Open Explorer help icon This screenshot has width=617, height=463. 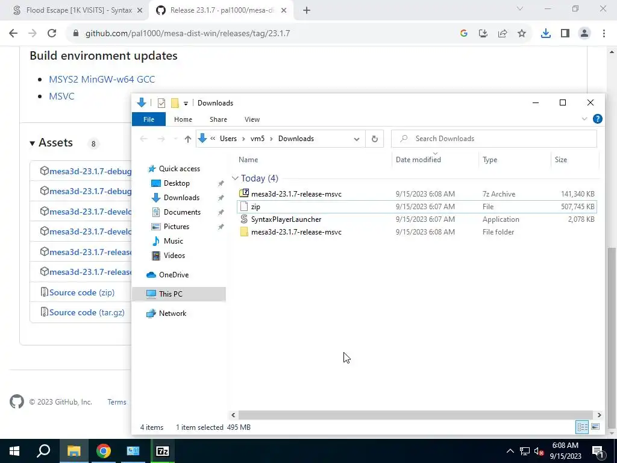point(597,119)
